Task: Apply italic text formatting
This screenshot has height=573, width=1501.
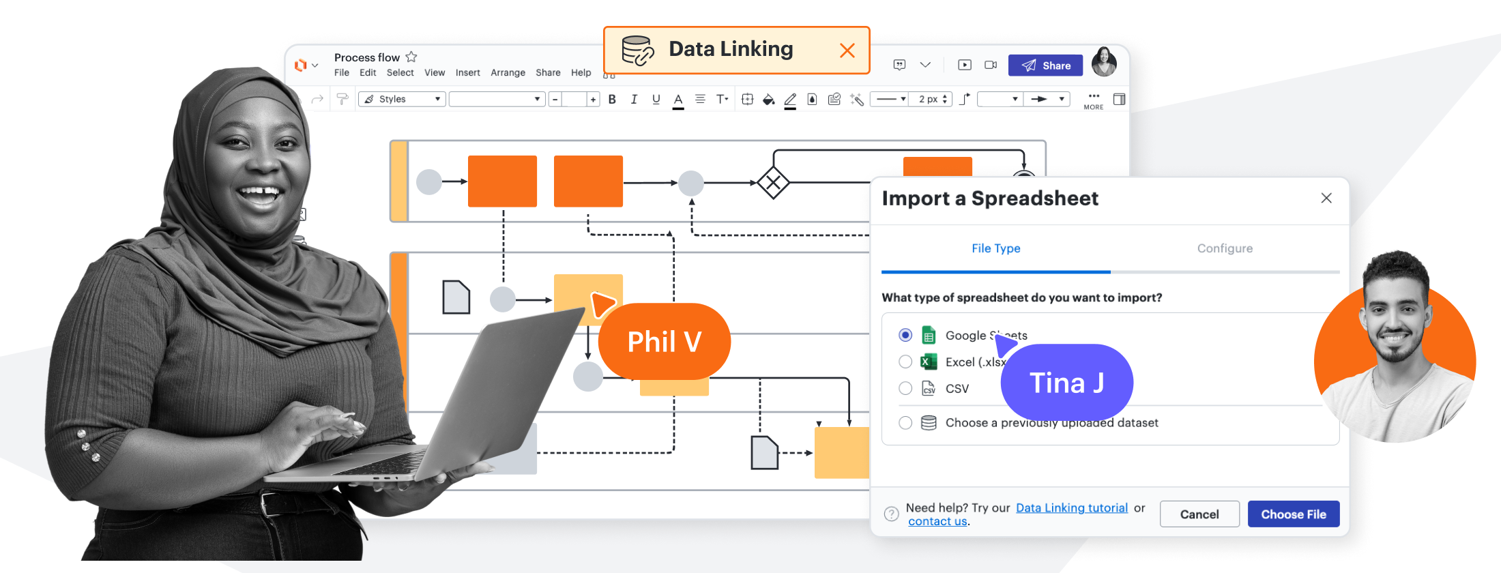Action: 634,100
